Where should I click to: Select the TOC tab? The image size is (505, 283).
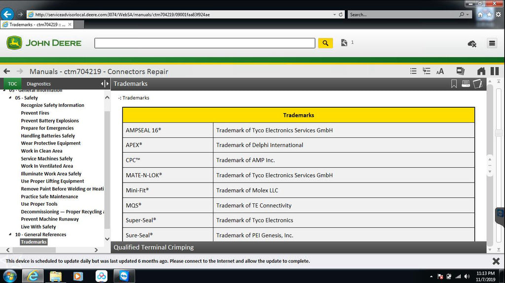pyautogui.click(x=12, y=84)
